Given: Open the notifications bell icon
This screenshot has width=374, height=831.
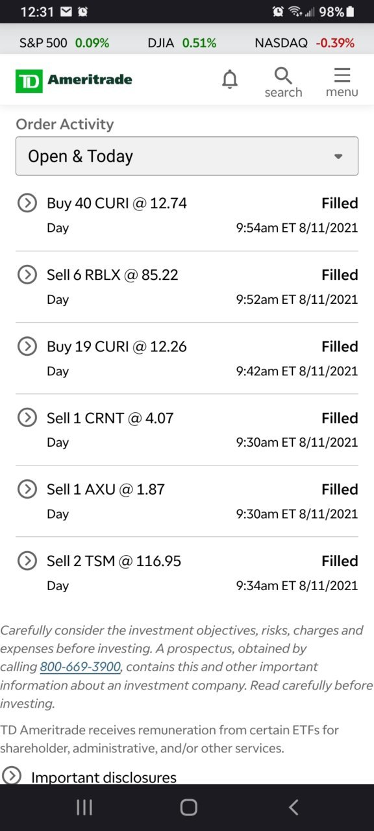Looking at the screenshot, I should (230, 80).
